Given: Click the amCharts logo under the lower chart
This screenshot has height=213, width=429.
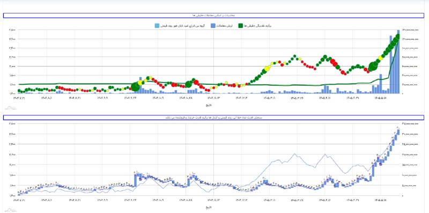Looking at the screenshot, I should point(10,210).
